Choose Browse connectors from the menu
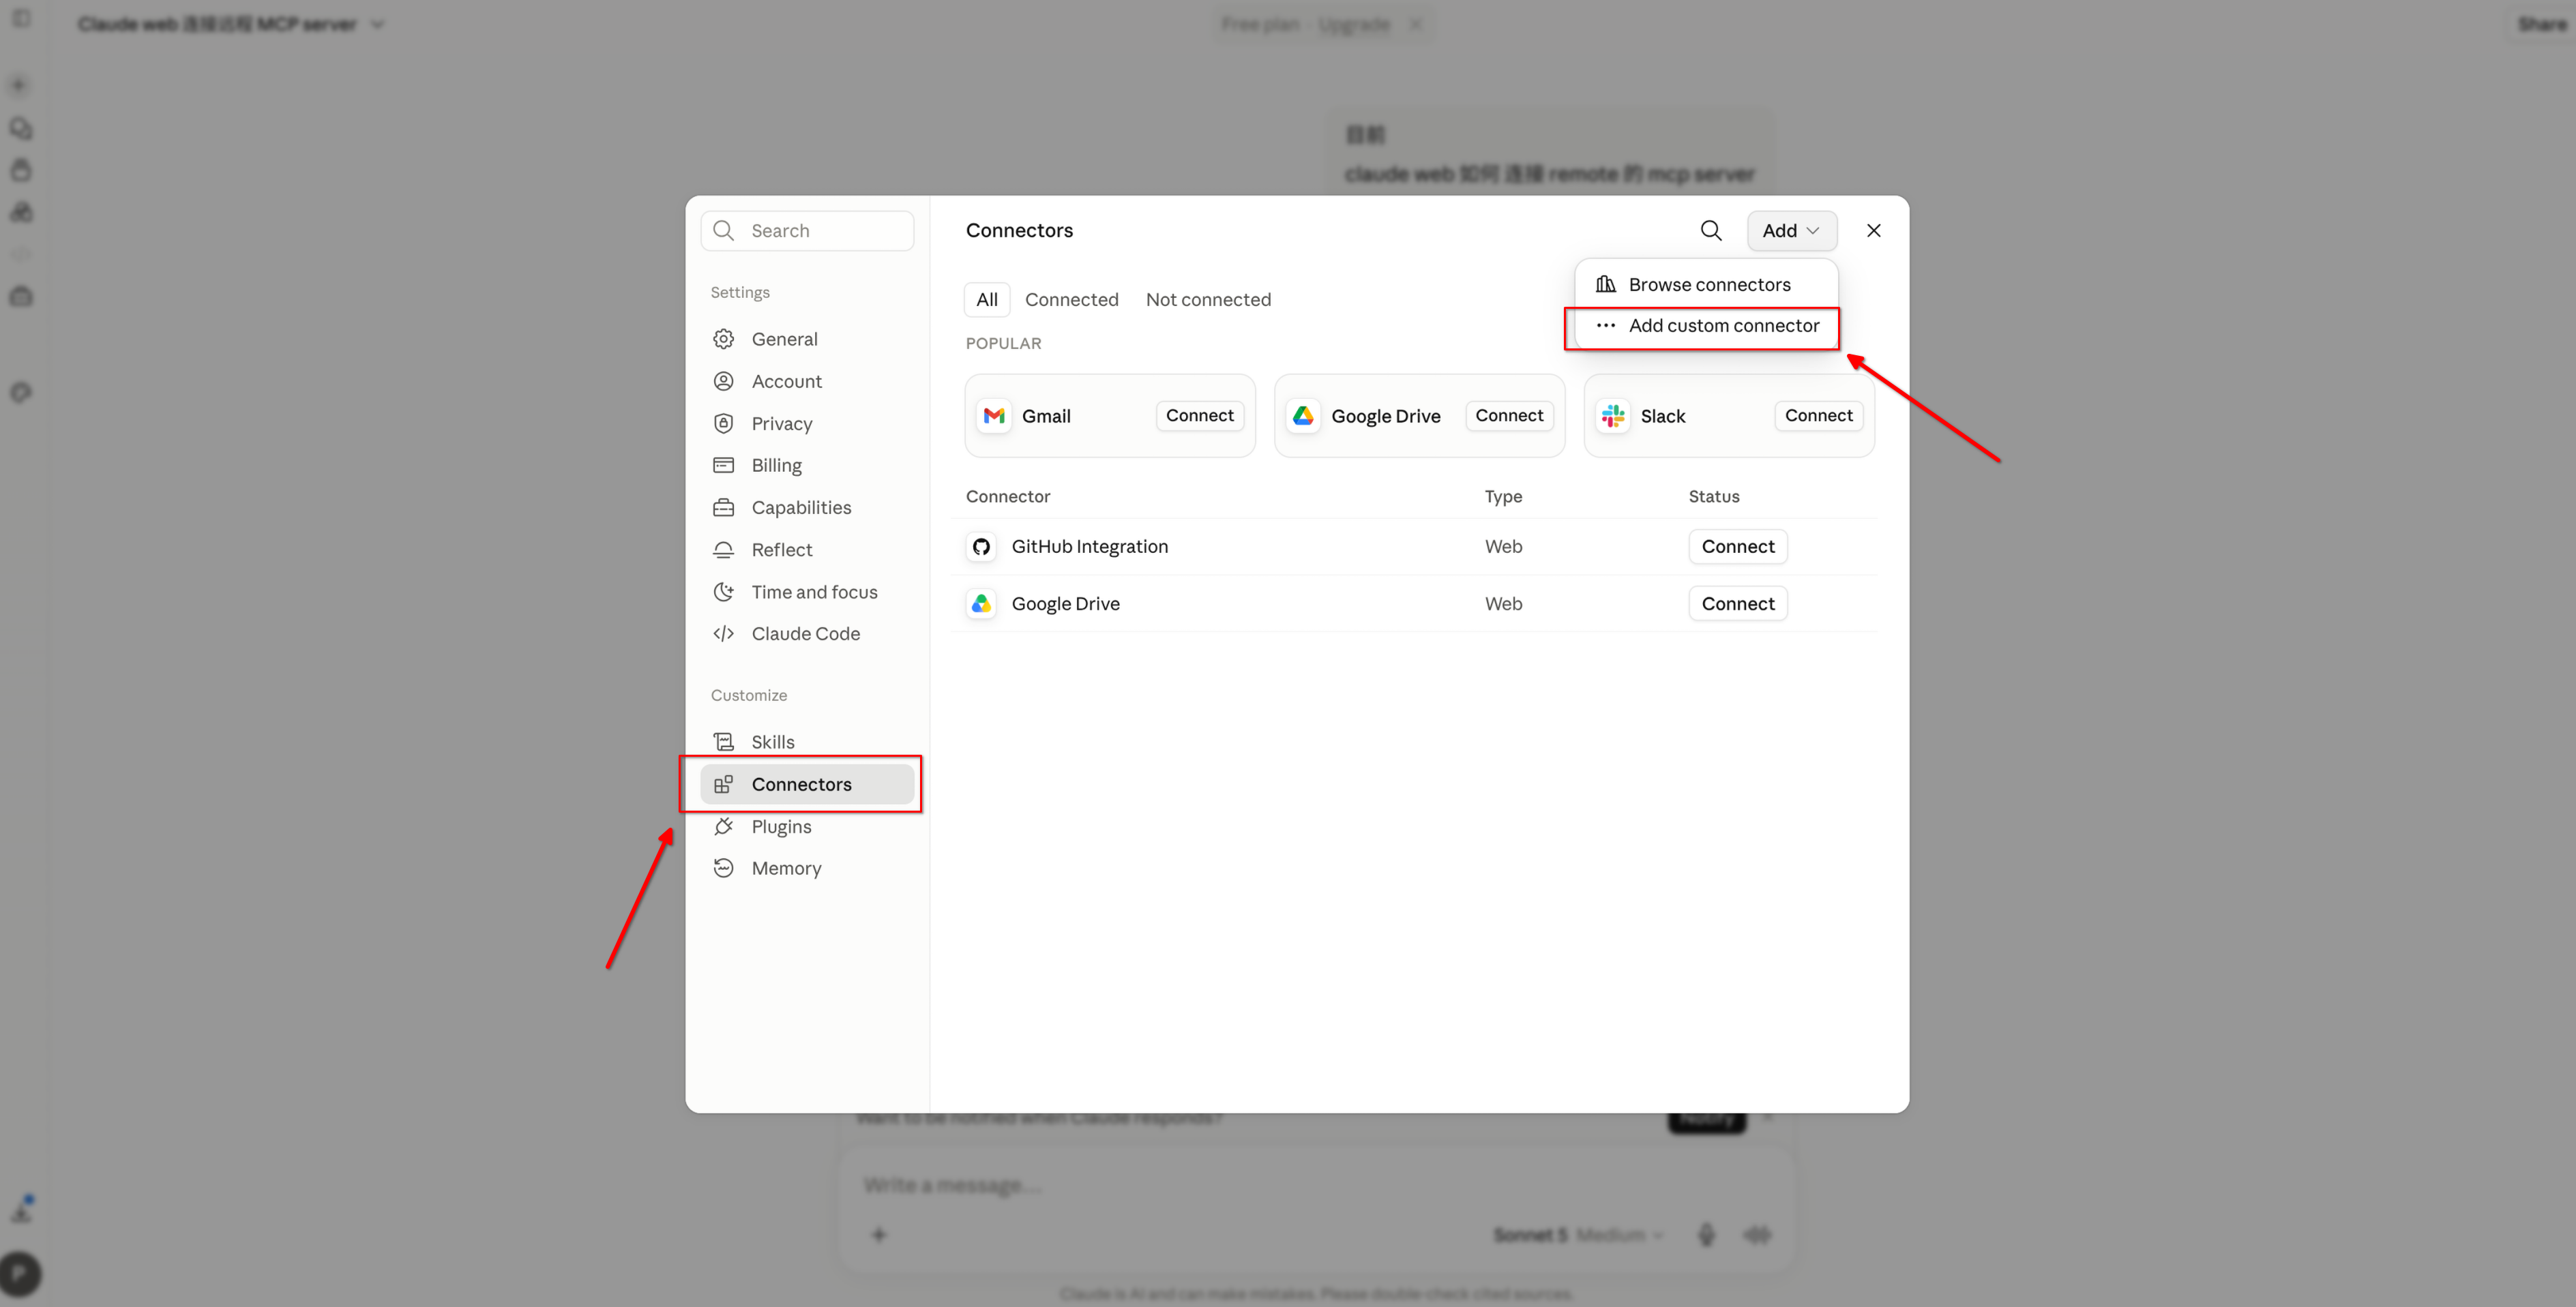Image resolution: width=2576 pixels, height=1307 pixels. 1706,285
